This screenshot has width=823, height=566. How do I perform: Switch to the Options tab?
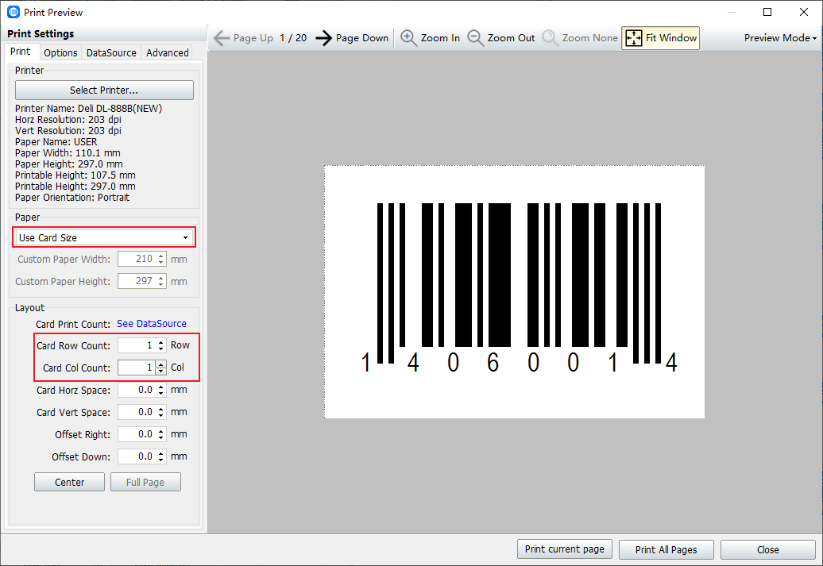60,52
